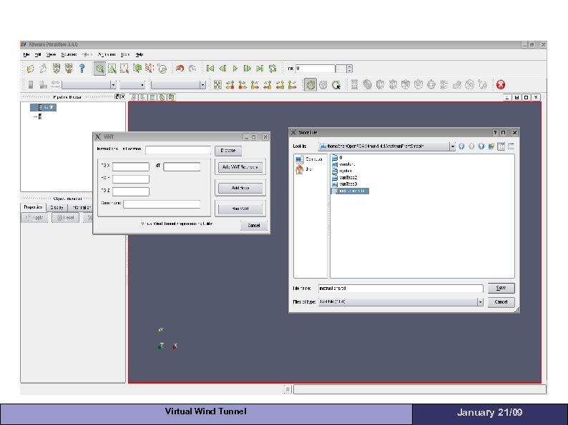568x425 pixels.
Task: Select the Interact mode tool
Action: pyautogui.click(x=99, y=69)
